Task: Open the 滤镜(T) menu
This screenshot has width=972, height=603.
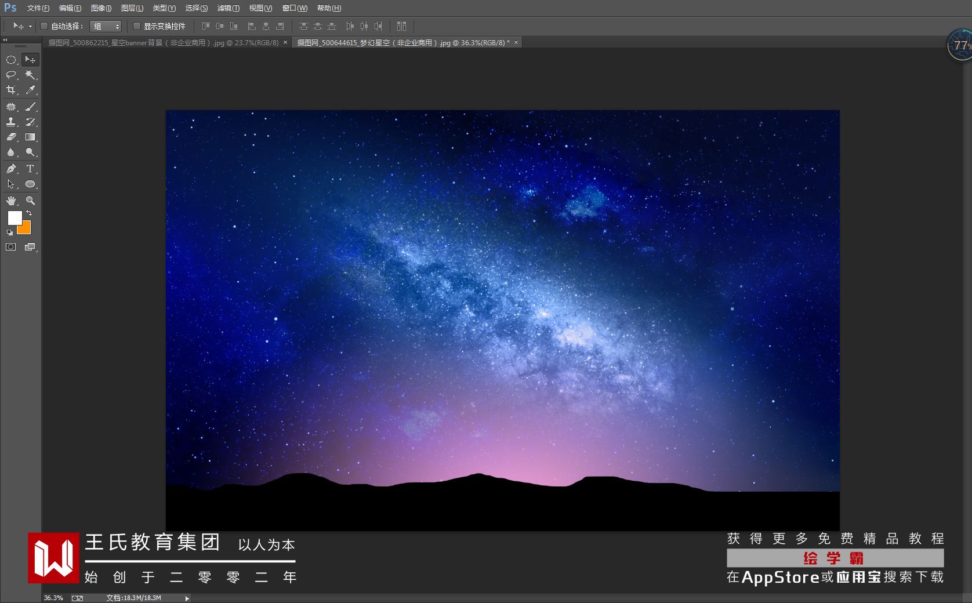Action: pos(229,8)
